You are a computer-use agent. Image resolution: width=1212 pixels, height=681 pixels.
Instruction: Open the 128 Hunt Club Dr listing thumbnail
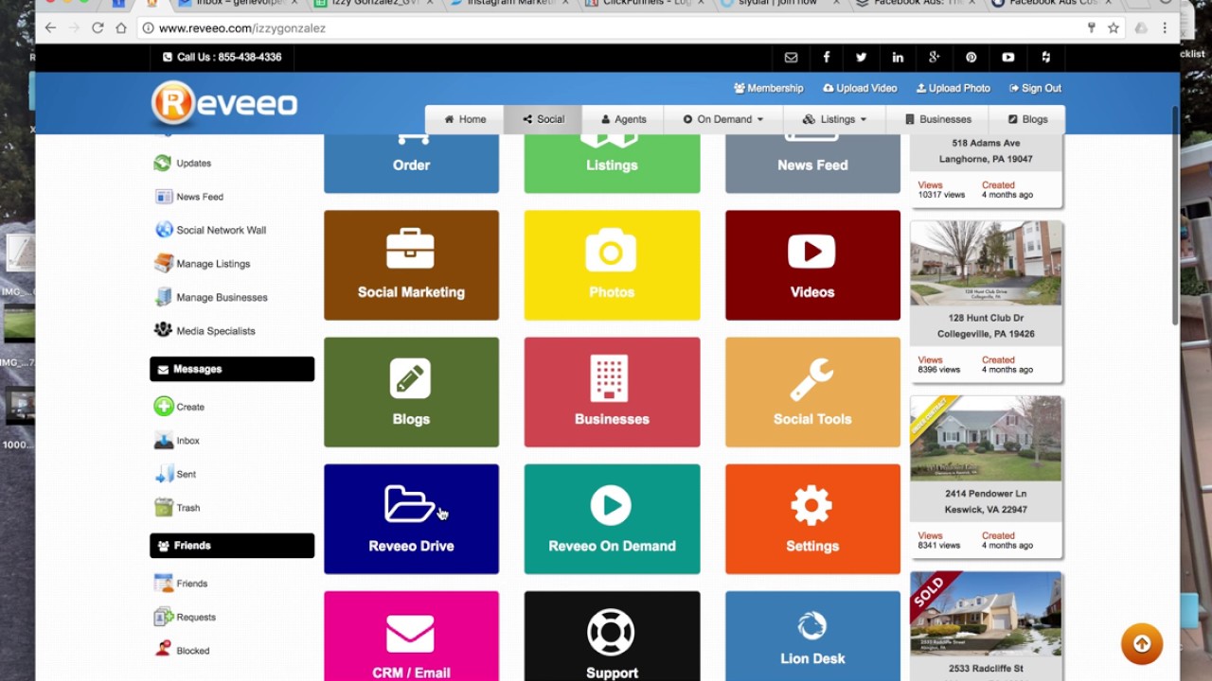986,264
